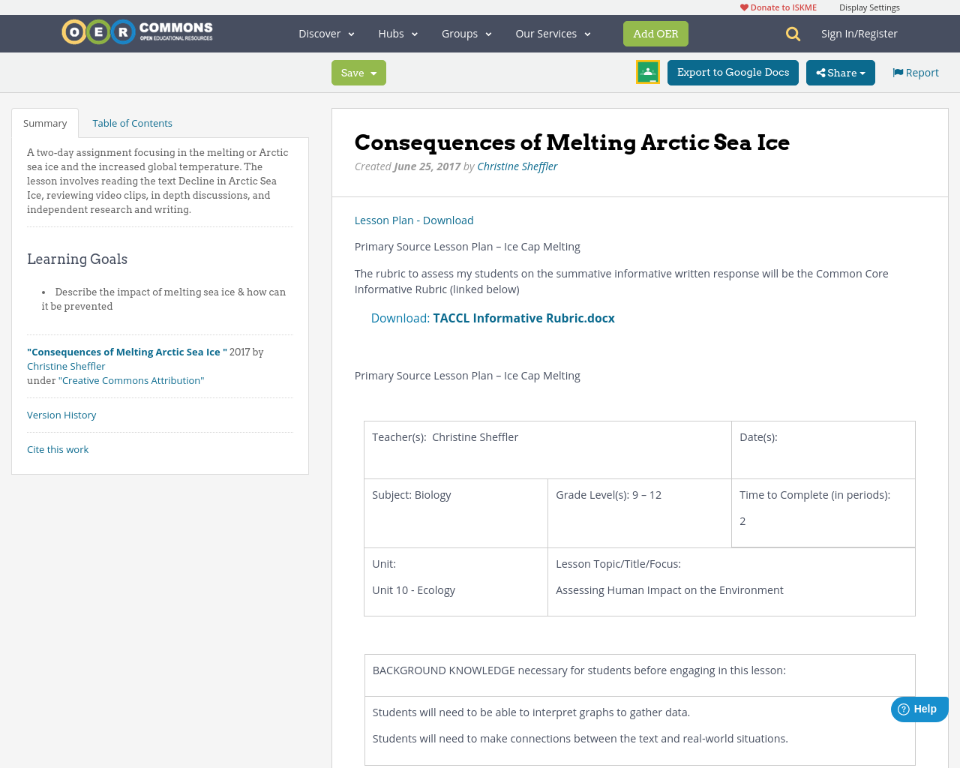Click the Report flag icon
960x768 pixels.
(898, 71)
